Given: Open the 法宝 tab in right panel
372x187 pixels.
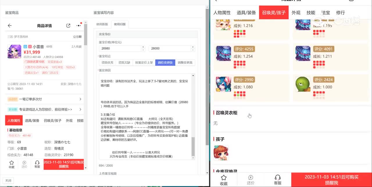Looking at the screenshot, I should 325,13.
